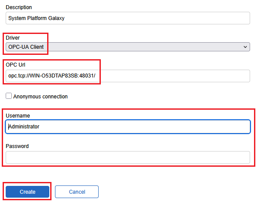The height and width of the screenshot is (202, 261).
Task: Click the empty Password field
Action: click(x=128, y=157)
